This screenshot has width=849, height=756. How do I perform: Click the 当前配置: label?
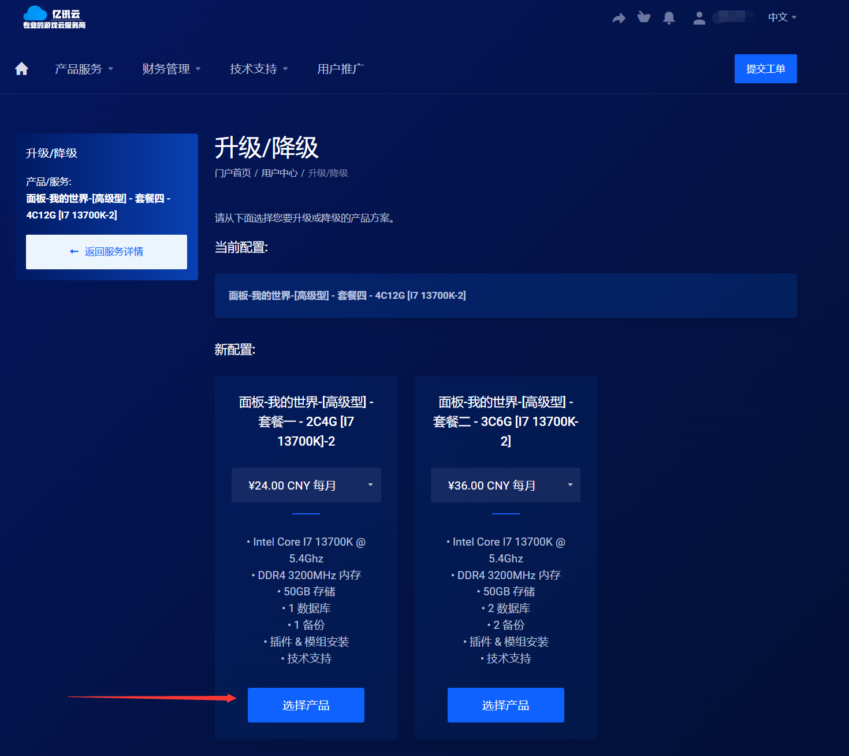pos(241,247)
